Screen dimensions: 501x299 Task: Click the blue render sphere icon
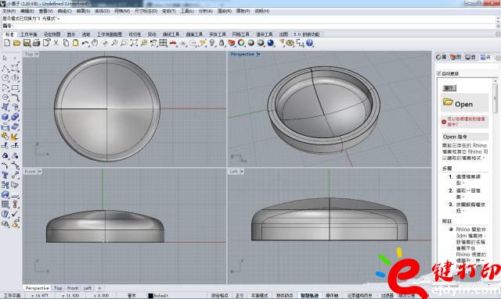tap(271, 43)
